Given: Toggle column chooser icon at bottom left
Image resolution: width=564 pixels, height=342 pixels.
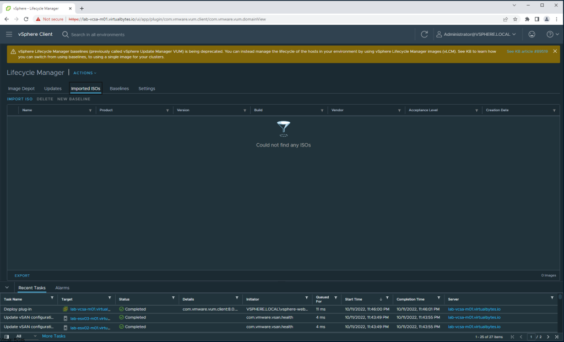Looking at the screenshot, I should pos(7,336).
